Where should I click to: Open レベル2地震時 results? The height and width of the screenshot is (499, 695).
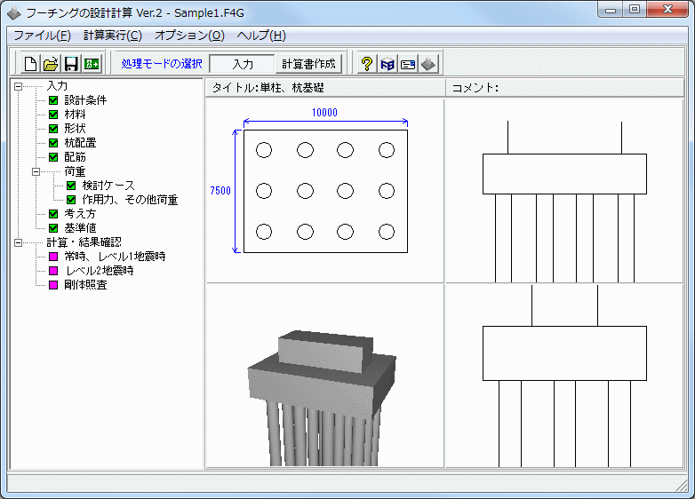coord(100,271)
